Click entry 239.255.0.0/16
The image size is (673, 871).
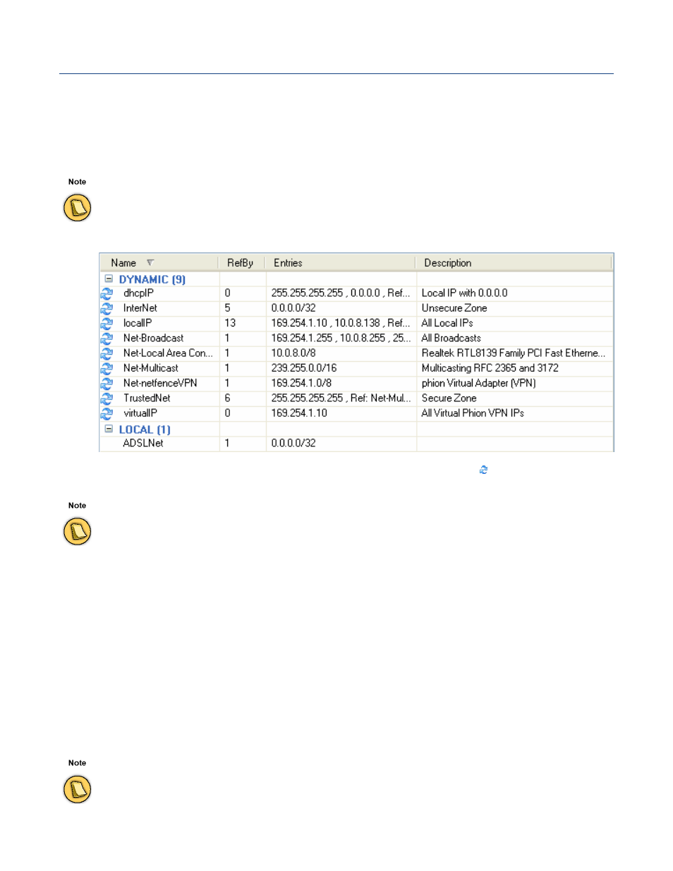[304, 368]
